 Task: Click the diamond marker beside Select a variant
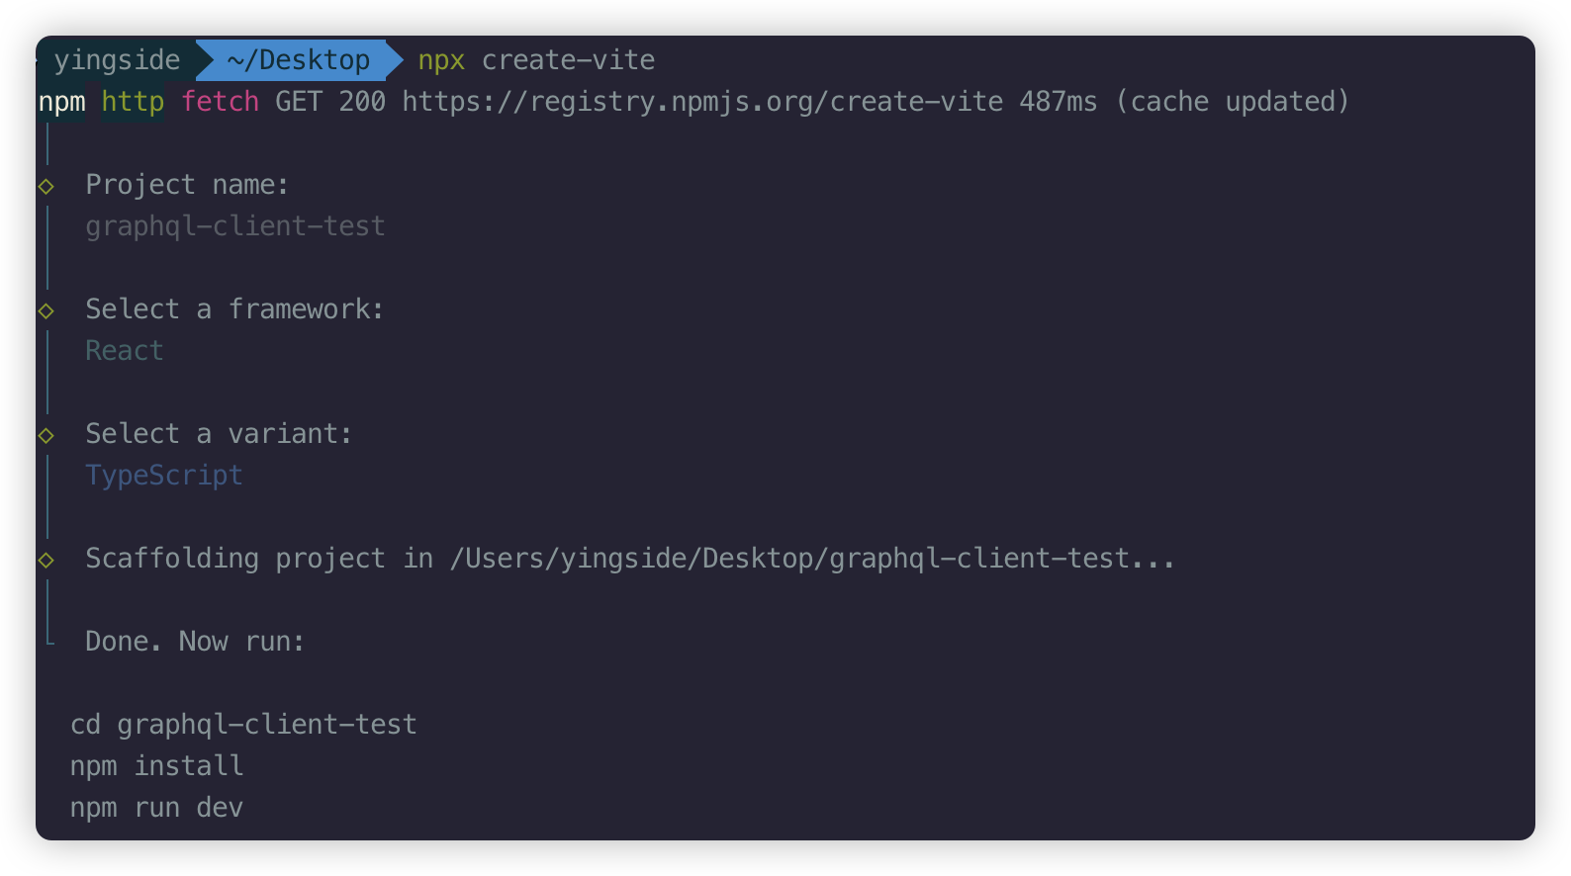pos(46,435)
